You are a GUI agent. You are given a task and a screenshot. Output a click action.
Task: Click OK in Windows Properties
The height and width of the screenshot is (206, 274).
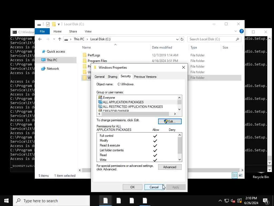click(132, 187)
